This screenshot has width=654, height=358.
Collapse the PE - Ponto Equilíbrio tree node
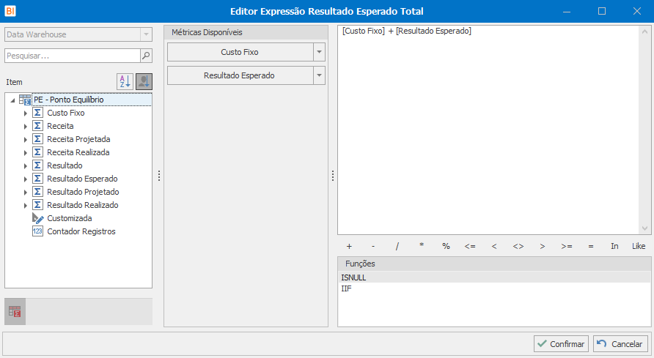12,100
